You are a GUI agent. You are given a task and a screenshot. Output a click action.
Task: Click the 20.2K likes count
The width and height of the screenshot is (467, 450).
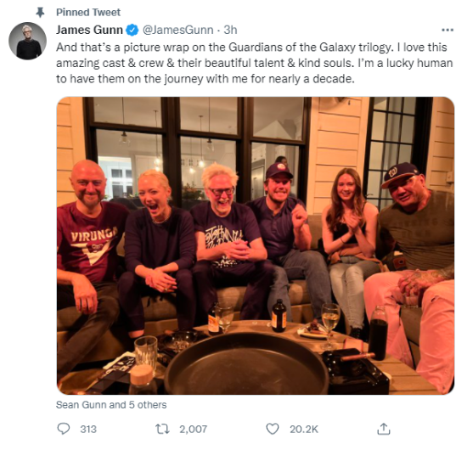tap(304, 430)
